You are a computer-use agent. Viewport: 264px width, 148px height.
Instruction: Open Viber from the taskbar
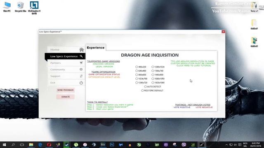(184, 145)
